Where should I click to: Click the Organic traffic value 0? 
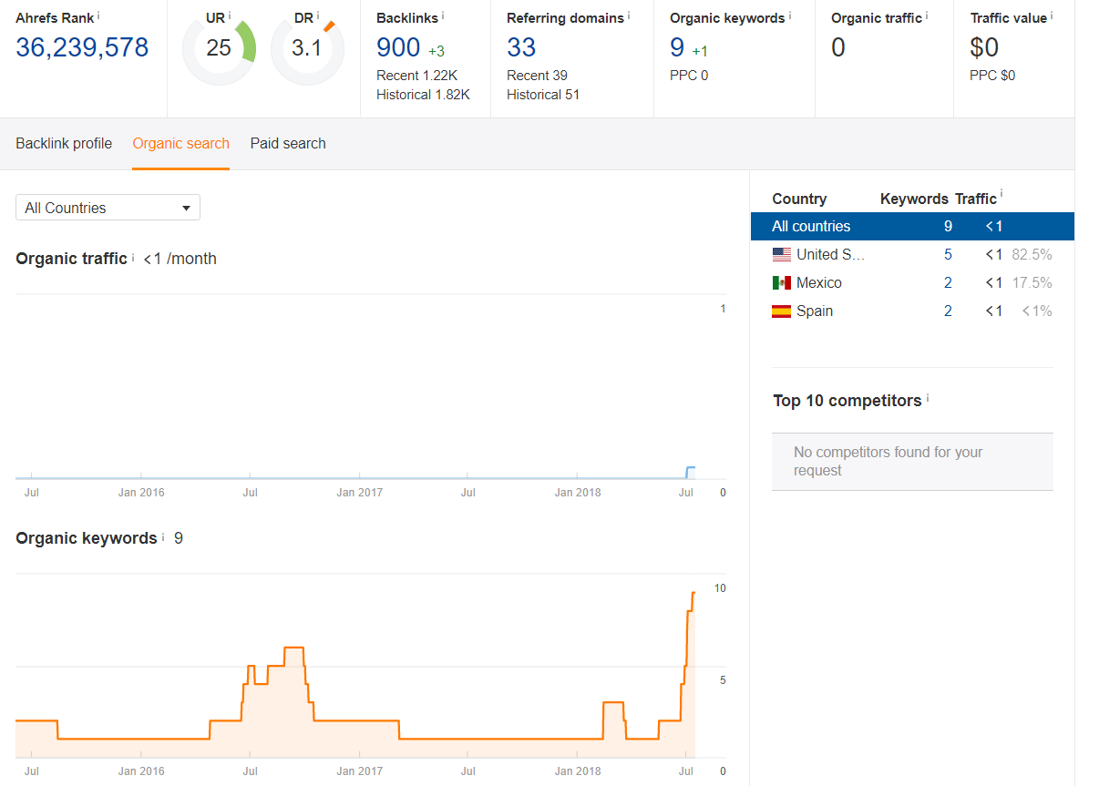(x=838, y=47)
